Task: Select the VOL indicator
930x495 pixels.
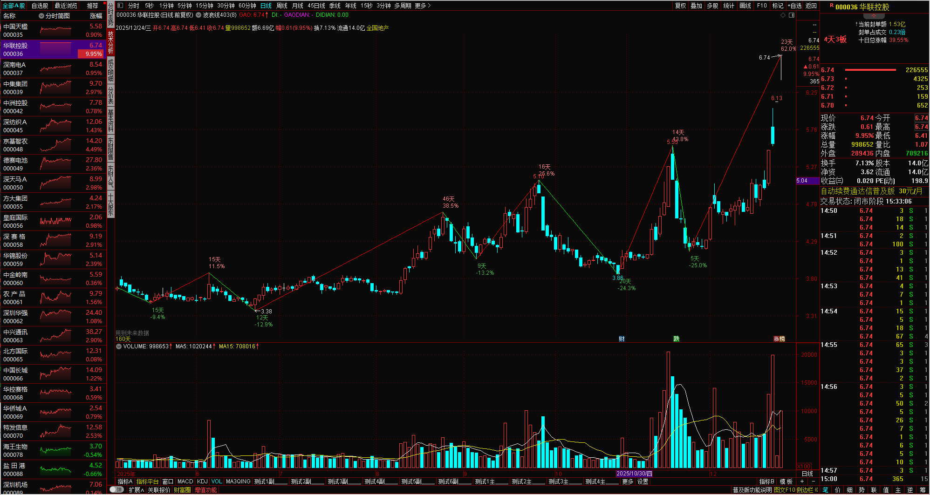Action: coord(217,481)
